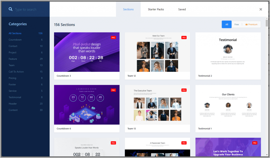This screenshot has width=270, height=158.
Task: Filter sections by Free
Action: 237,24
